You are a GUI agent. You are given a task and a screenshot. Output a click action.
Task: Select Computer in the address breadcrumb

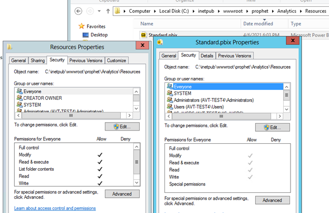point(140,11)
